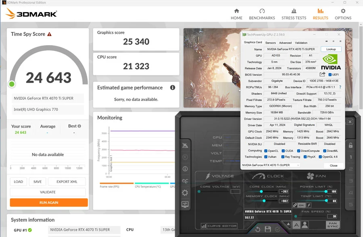
Task: Click the user-defined fan profile icon
Action: point(305,225)
